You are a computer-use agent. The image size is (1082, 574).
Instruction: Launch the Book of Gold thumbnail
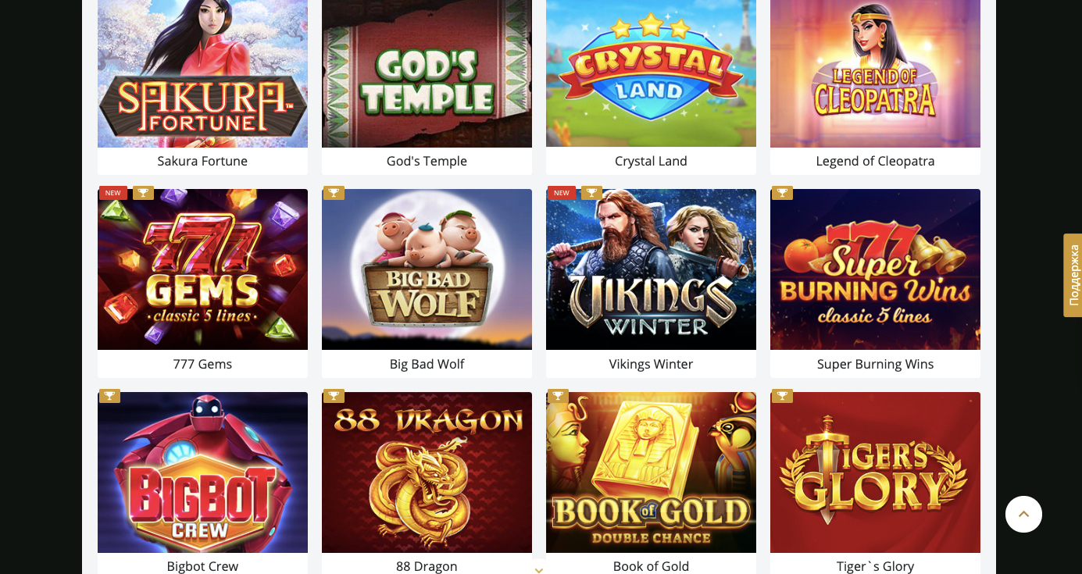point(651,472)
